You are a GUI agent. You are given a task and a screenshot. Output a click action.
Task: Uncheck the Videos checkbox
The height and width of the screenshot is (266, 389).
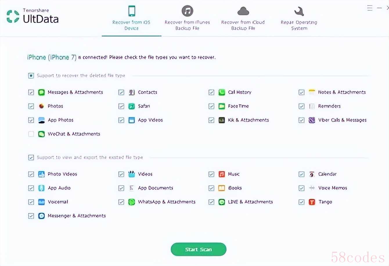tap(121, 174)
